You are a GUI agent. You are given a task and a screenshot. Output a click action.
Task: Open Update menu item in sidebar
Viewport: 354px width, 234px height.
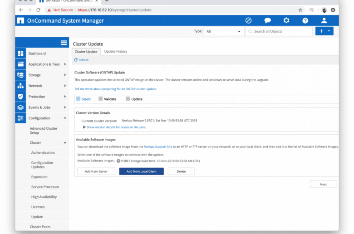37,217
